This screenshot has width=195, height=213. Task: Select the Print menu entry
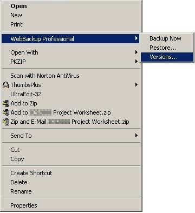(71, 24)
